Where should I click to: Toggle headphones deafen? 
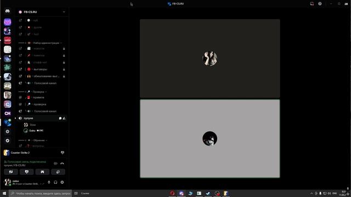[x=55, y=182]
